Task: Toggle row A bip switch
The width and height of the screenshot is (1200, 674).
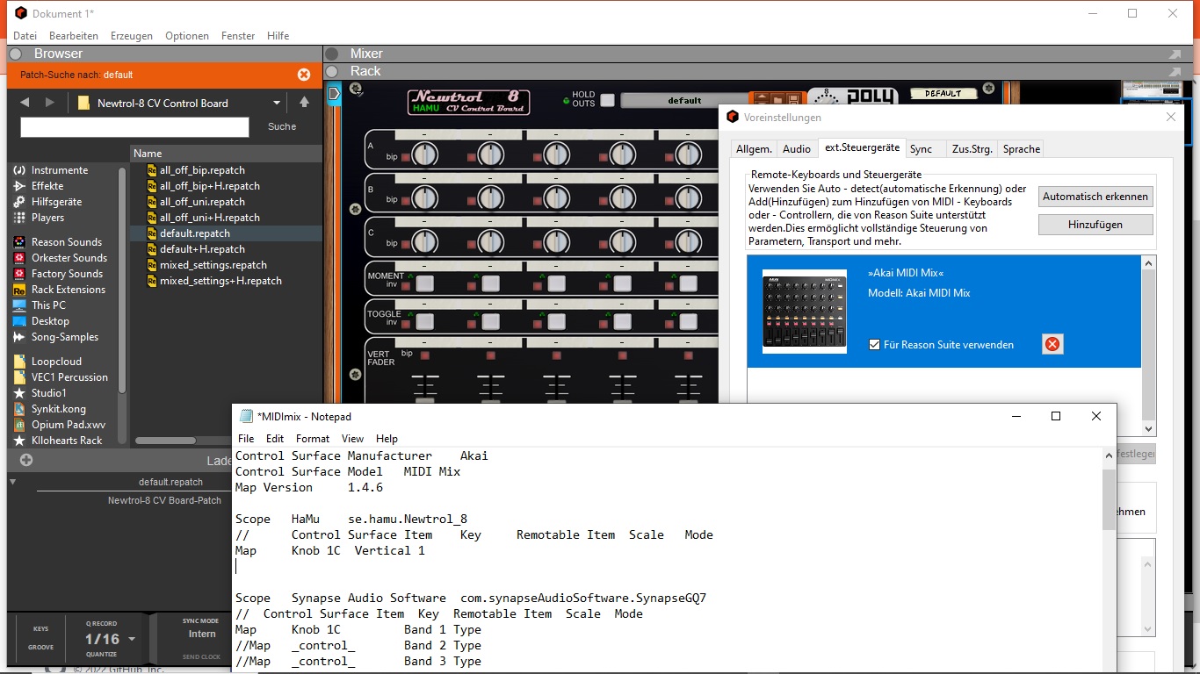Action: [x=408, y=158]
